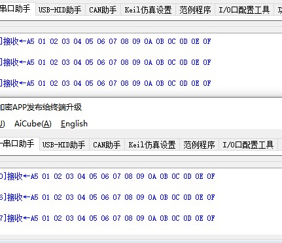Screen dimensions: 282x243
Task: Show the 范例程序 tab in lower window
Action: (x=199, y=145)
